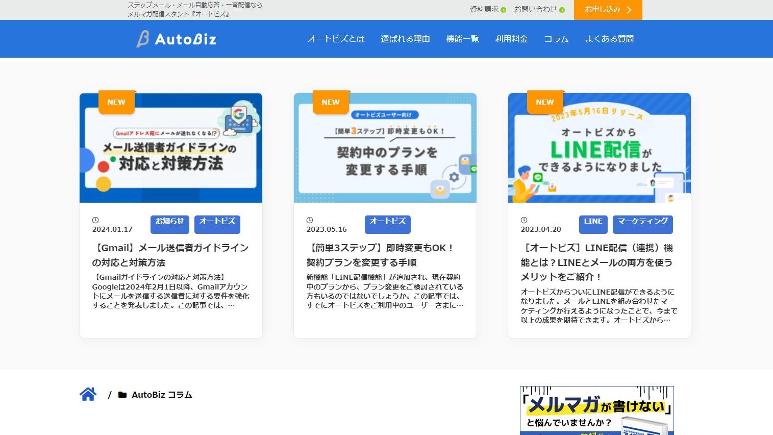
Task: Click the chevron arrow on お申し込み button
Action: point(629,10)
